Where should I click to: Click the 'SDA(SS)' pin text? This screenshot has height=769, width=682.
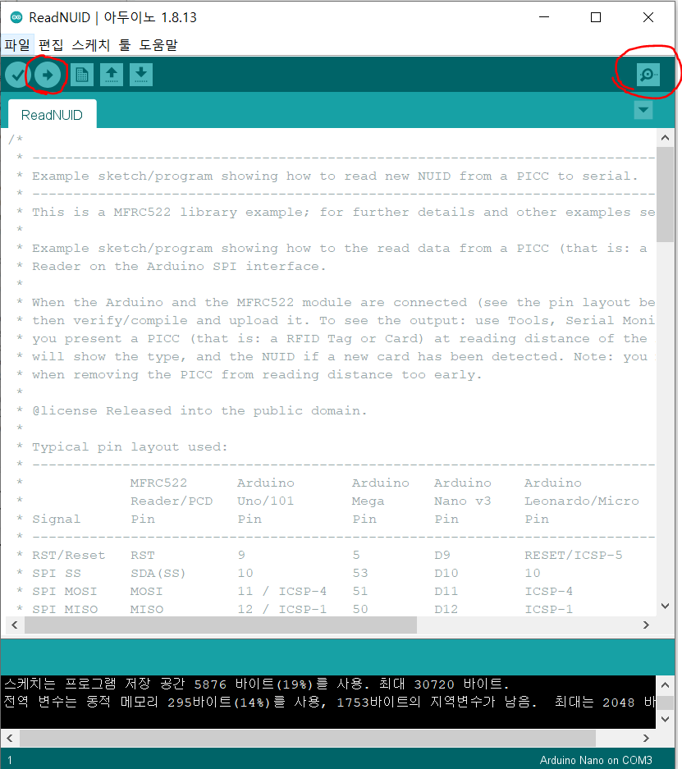tap(158, 574)
